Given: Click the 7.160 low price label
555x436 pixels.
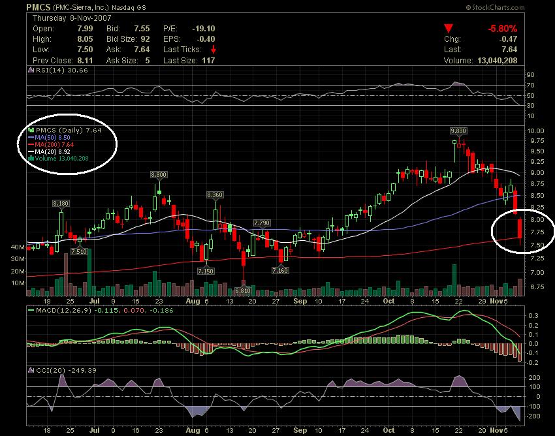Looking at the screenshot, I should 280,271.
